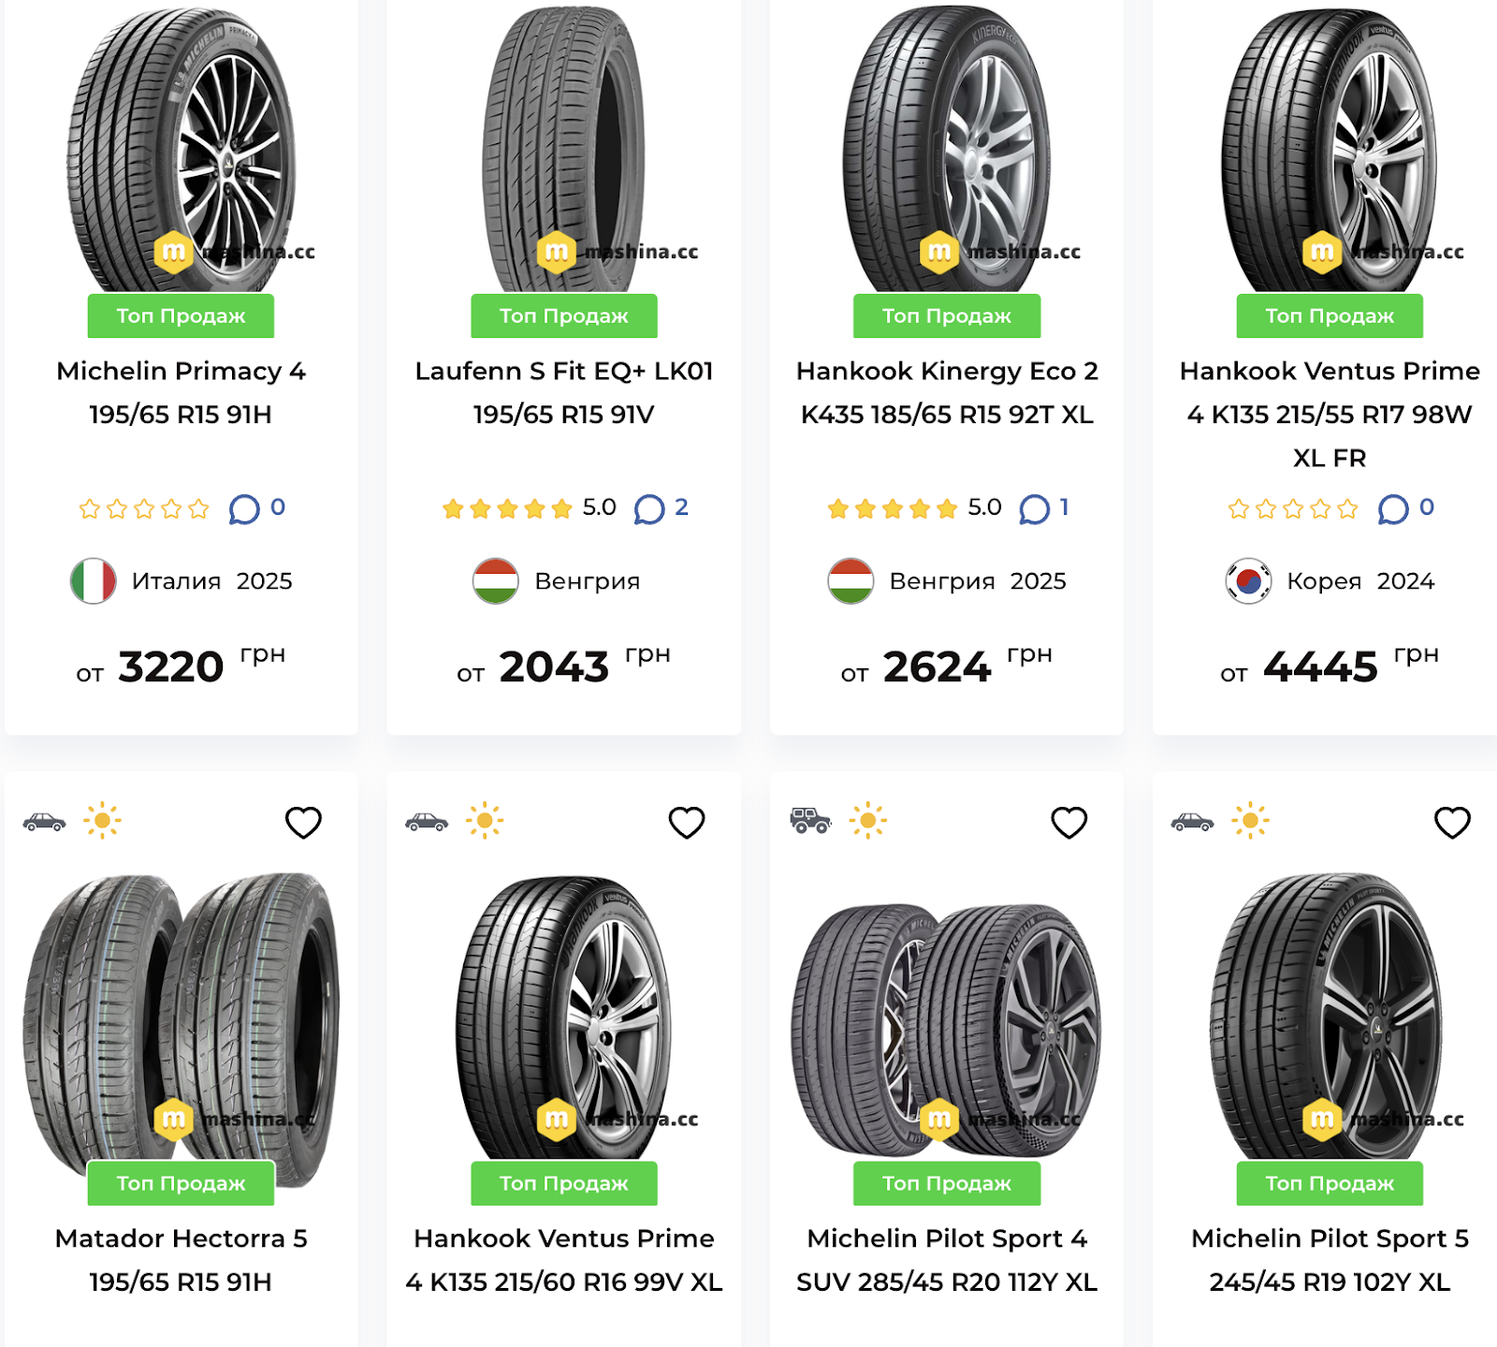Screen dimensions: 1497x1347
Task: Click the 'Топ Продаж' badge on Matador Hectorra 5
Action: point(181,1183)
